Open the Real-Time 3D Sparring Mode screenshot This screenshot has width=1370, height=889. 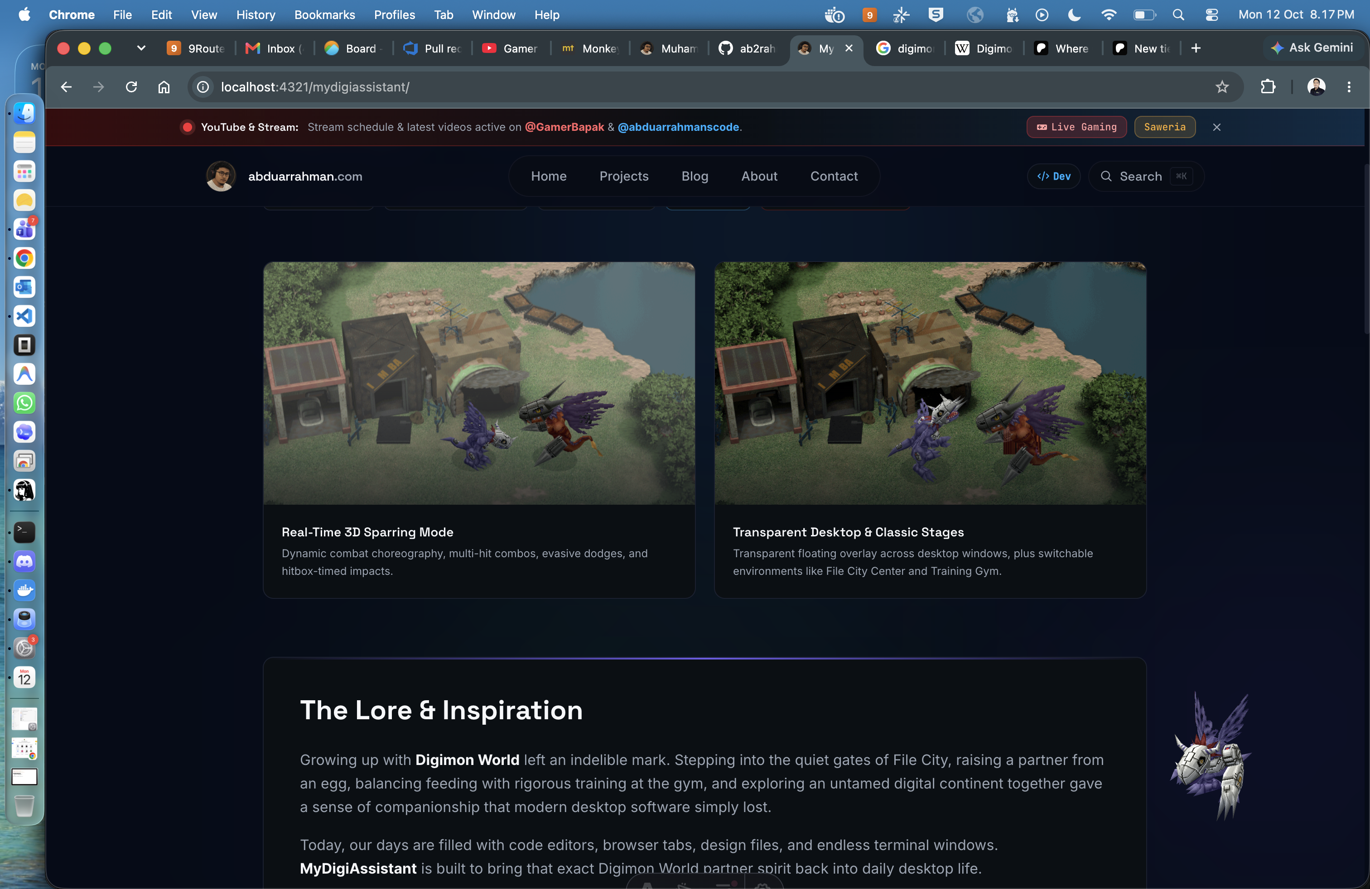479,383
